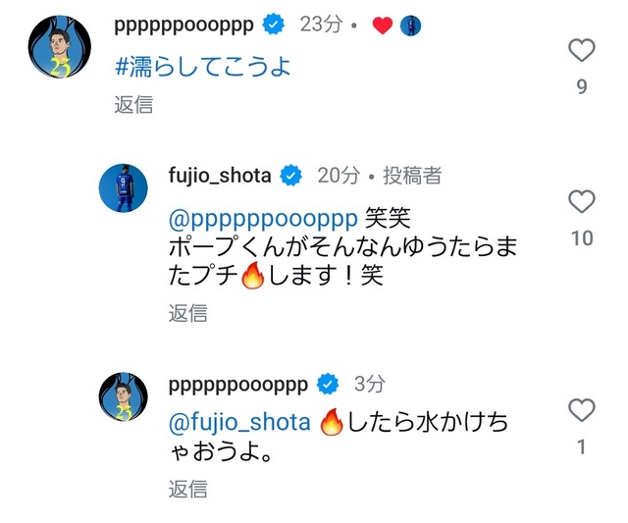Open pppppooooppp avatar on bottom reply

(x=124, y=396)
